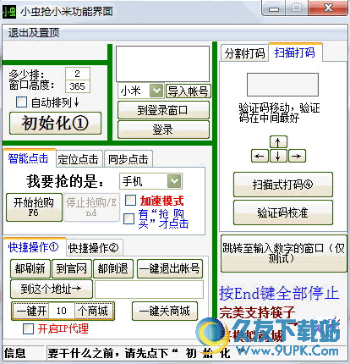Screen dimensions: 350x364
Task: Toggle the 加速模式 checkbox
Action: tap(131, 201)
